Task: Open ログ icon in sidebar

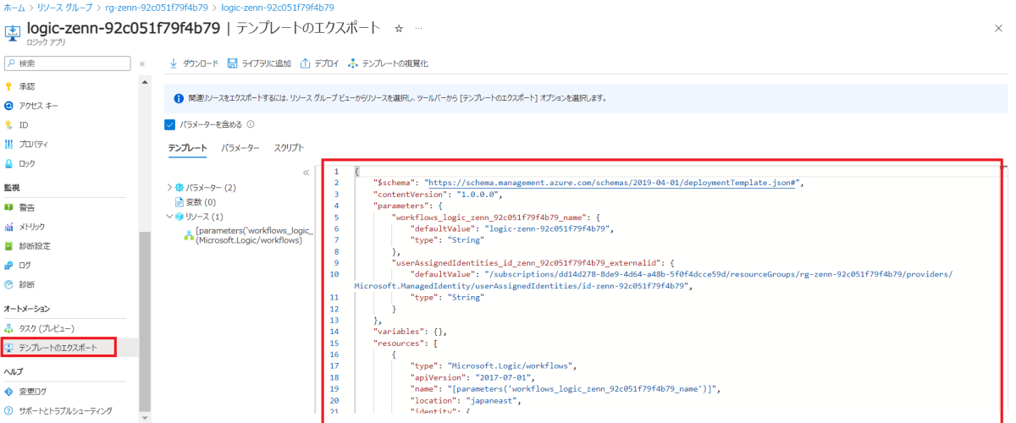Action: click(x=9, y=265)
